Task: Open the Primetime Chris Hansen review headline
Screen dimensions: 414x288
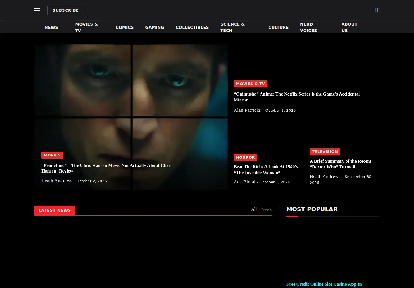Action: tap(106, 168)
